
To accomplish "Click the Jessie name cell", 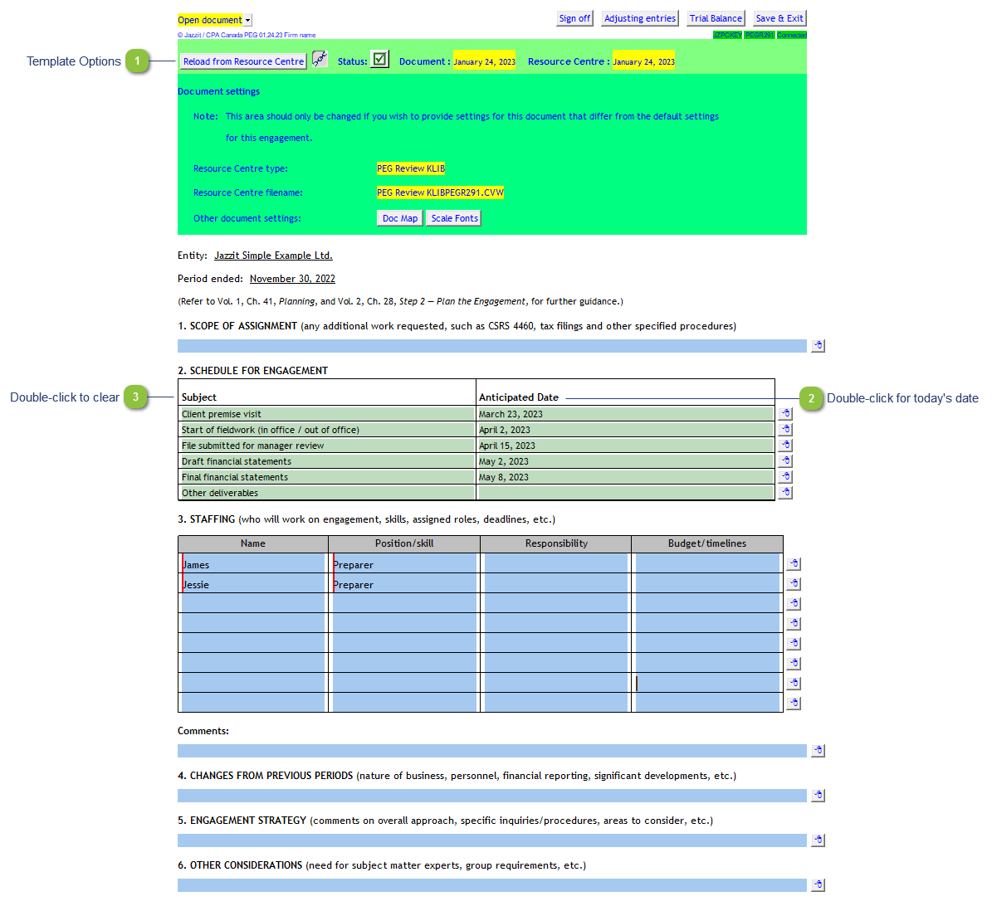I will pos(253,583).
